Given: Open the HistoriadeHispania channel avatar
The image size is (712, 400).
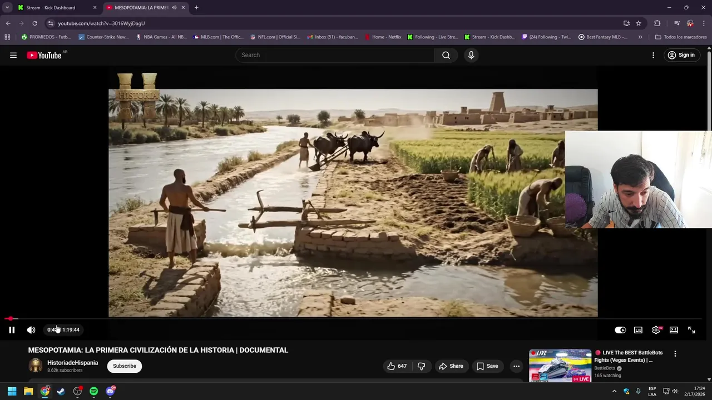Looking at the screenshot, I should coord(36,366).
